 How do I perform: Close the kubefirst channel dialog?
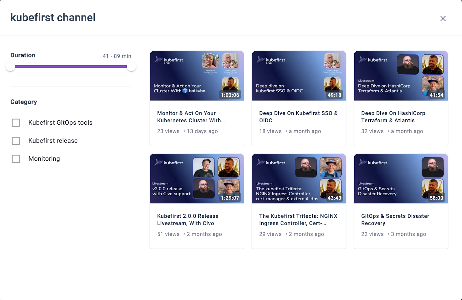click(x=443, y=18)
